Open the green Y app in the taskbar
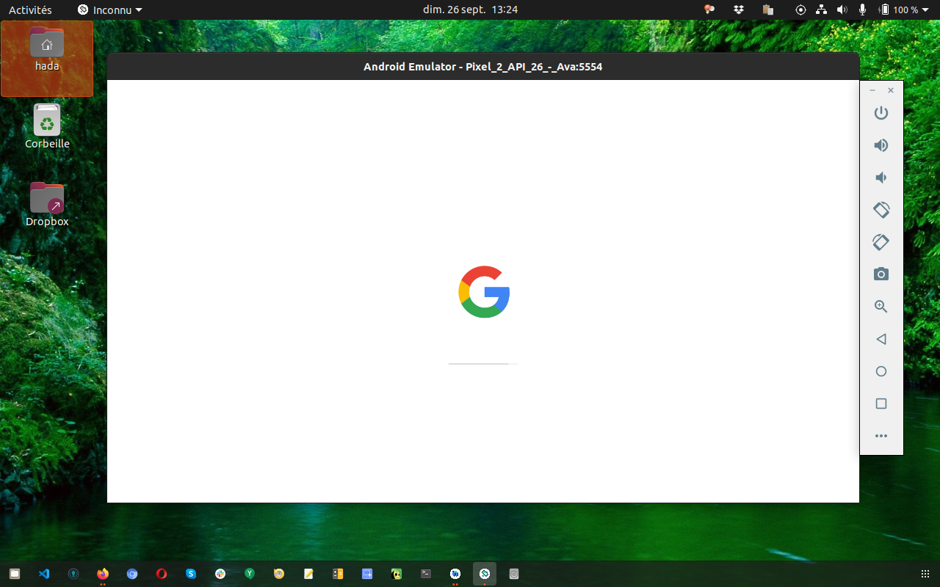Image resolution: width=940 pixels, height=587 pixels. click(x=250, y=574)
